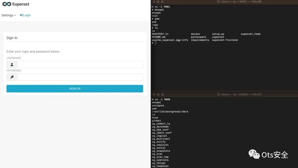This screenshot has height=168, width=298.
Task: Open the Login link
Action: pos(25,15)
